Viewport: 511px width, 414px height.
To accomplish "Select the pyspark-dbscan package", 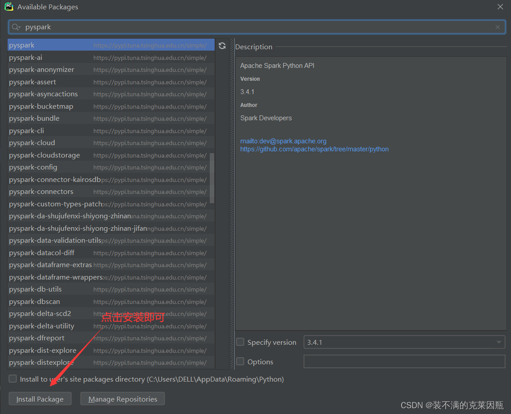I will [x=111, y=301].
